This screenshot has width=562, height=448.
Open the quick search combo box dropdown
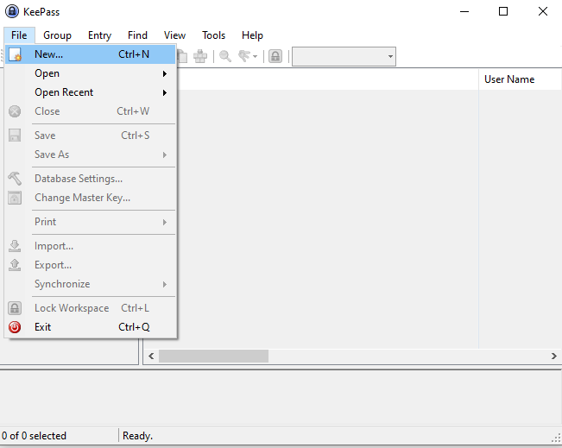(390, 57)
